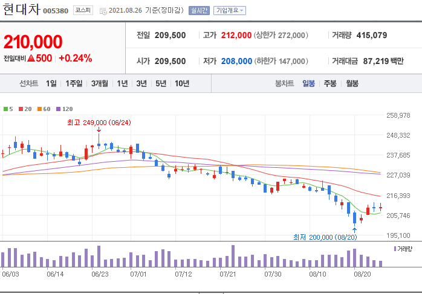This screenshot has height=294, width=422.
Task: Click the 205,746 price axis label
Action: (x=398, y=216)
